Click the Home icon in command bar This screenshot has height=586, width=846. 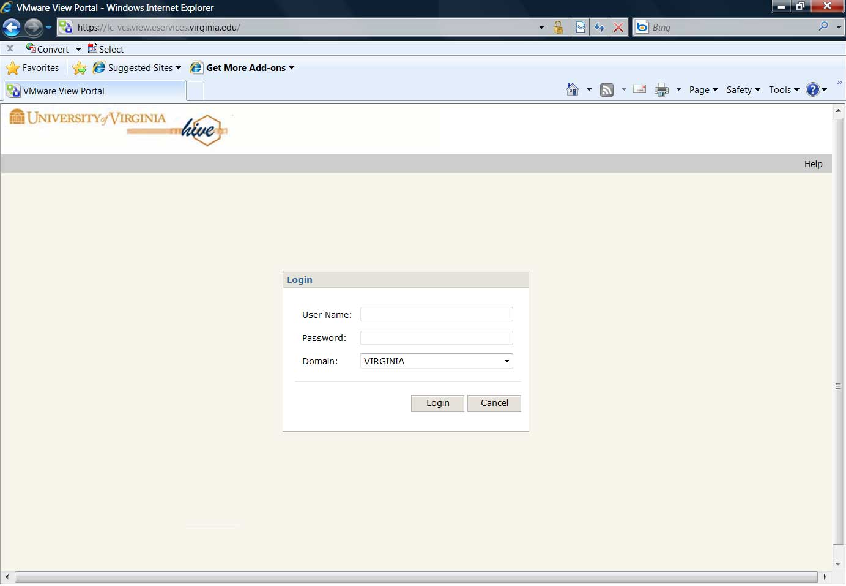(572, 90)
